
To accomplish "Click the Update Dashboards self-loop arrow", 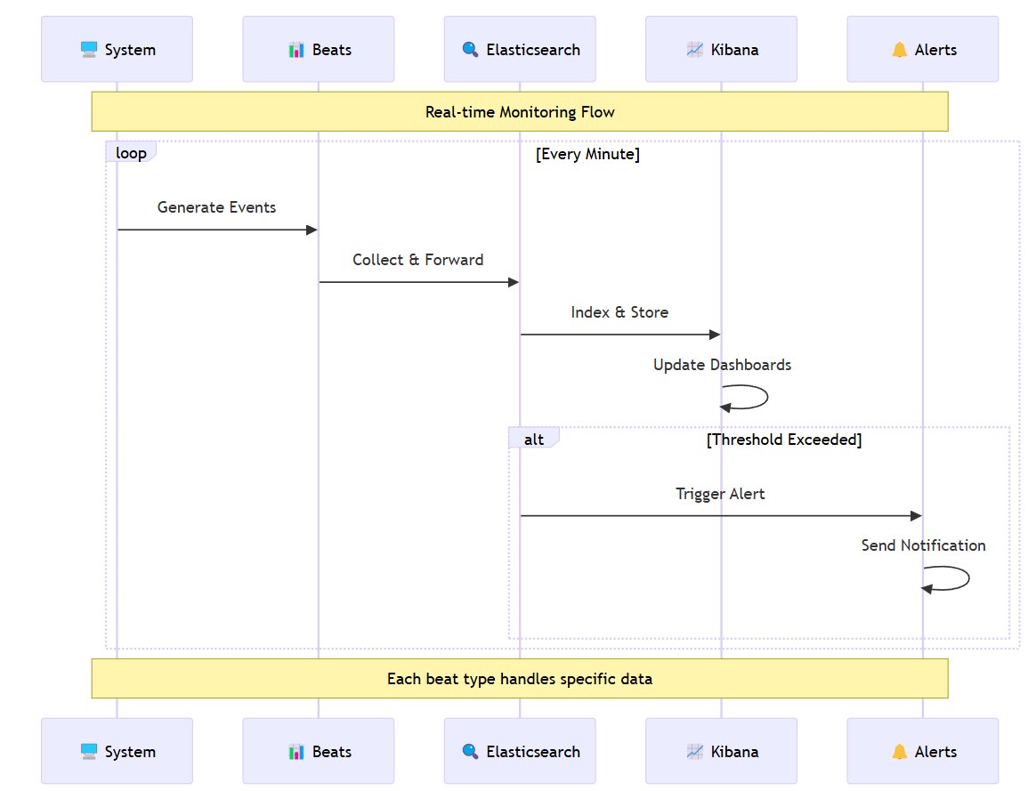I will pyautogui.click(x=744, y=397).
